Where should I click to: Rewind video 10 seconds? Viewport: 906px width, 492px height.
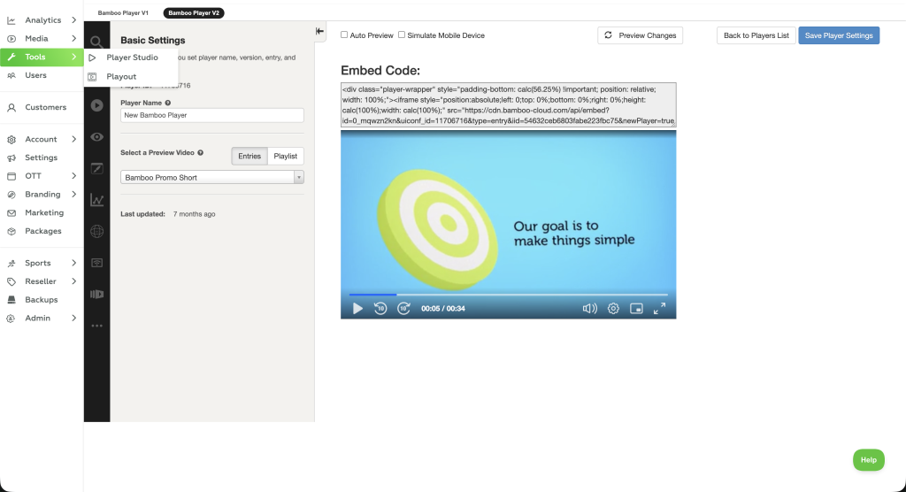[380, 309]
